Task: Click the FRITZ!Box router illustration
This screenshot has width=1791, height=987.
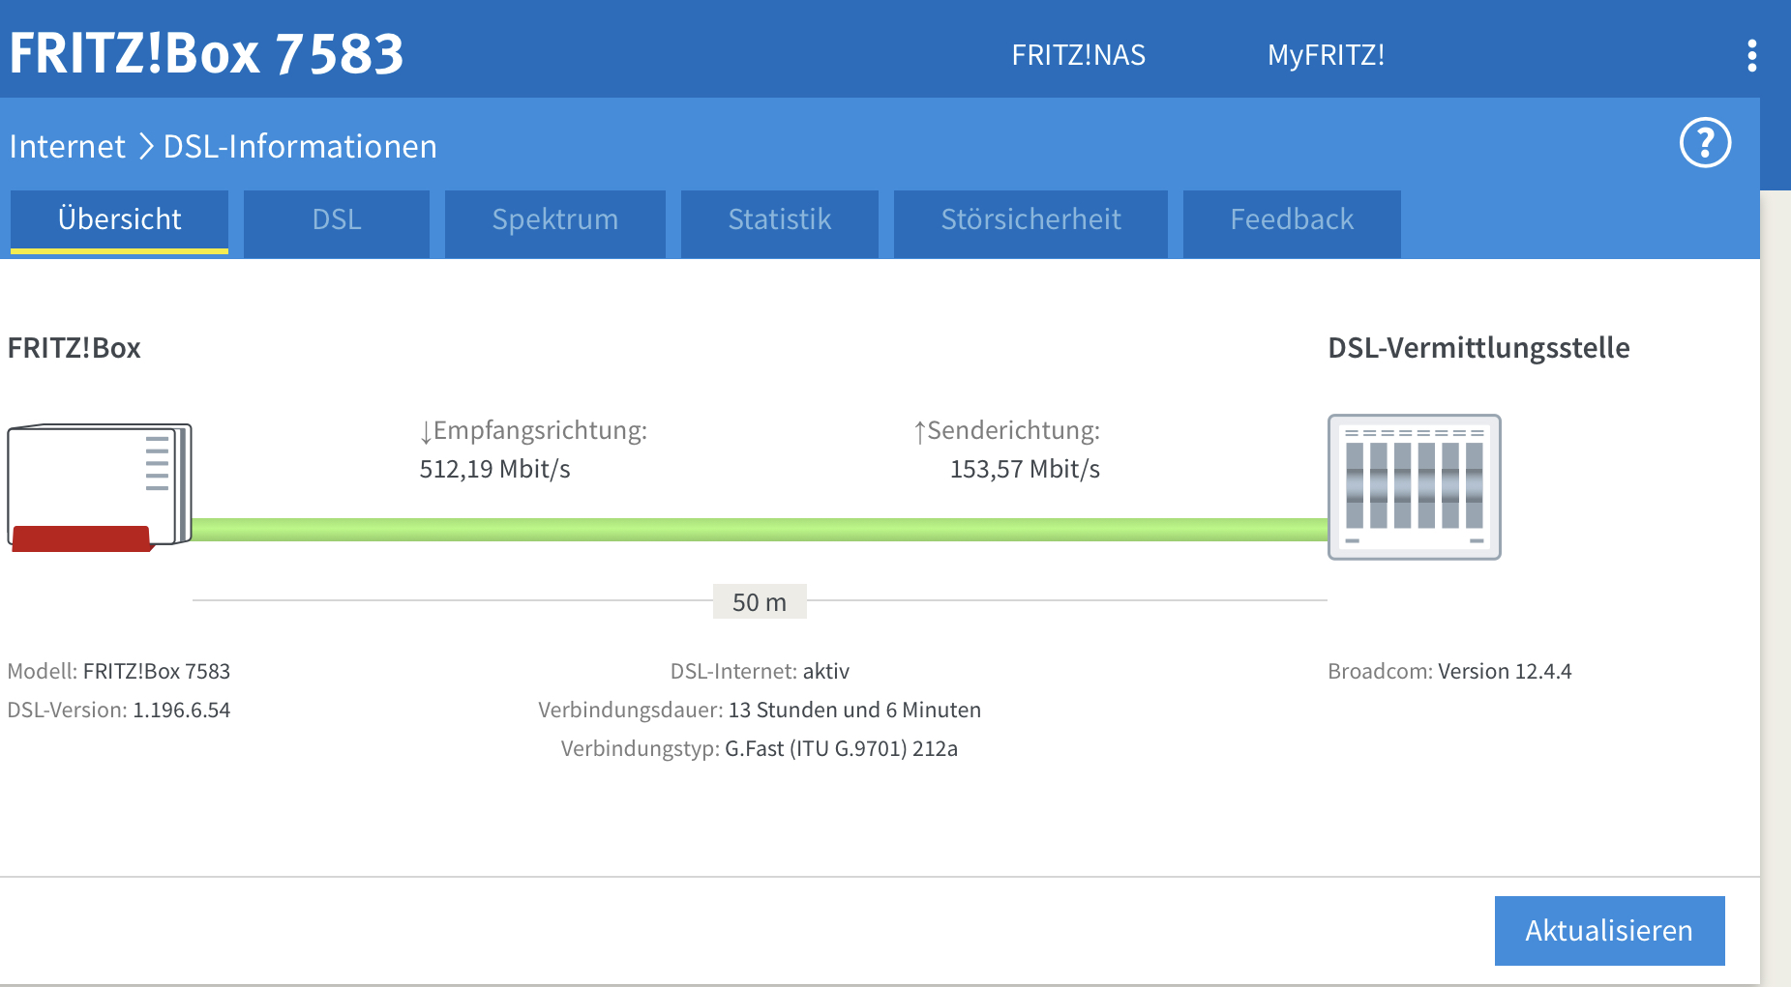Action: (x=100, y=487)
